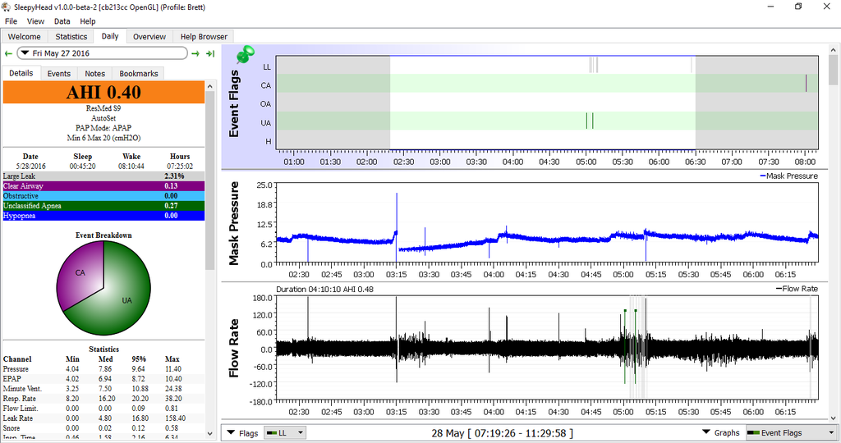The height and width of the screenshot is (443, 841).
Task: Click the Minute Vent. statistics row
Action: (103, 389)
